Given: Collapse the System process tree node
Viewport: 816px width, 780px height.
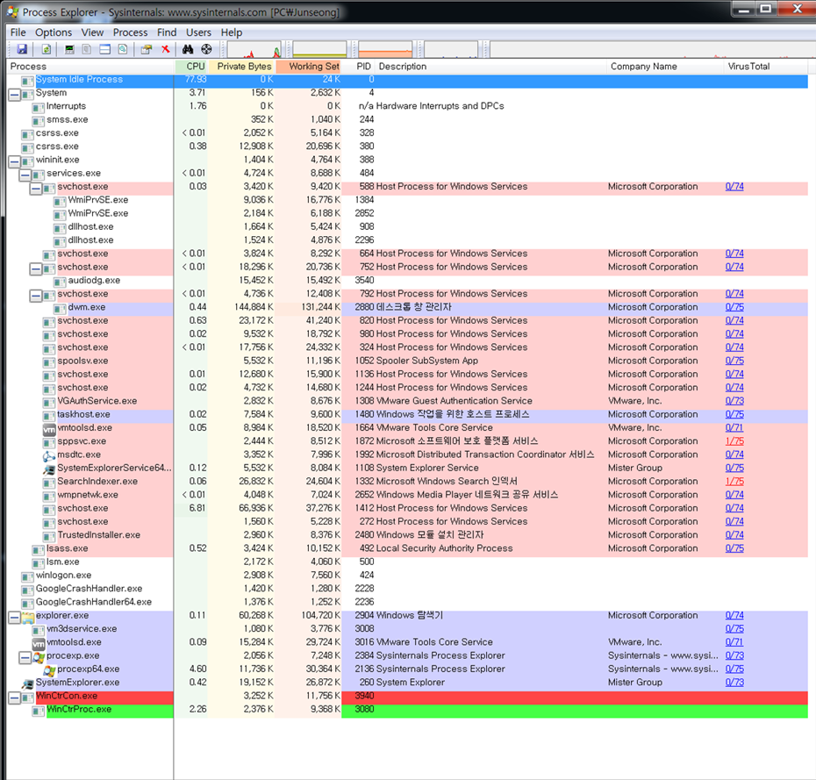Looking at the screenshot, I should pyautogui.click(x=15, y=96).
